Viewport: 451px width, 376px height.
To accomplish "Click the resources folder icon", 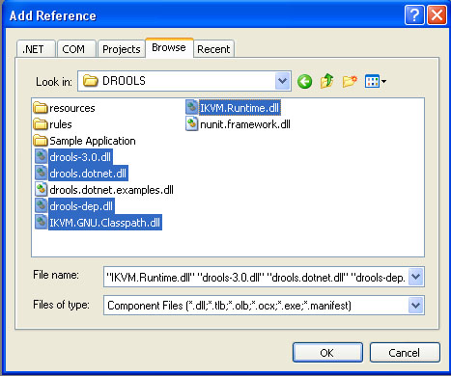I will coord(41,108).
